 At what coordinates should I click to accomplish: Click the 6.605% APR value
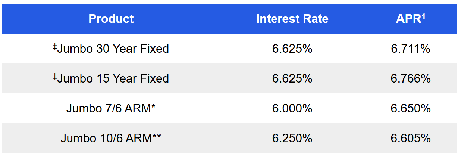(x=411, y=138)
